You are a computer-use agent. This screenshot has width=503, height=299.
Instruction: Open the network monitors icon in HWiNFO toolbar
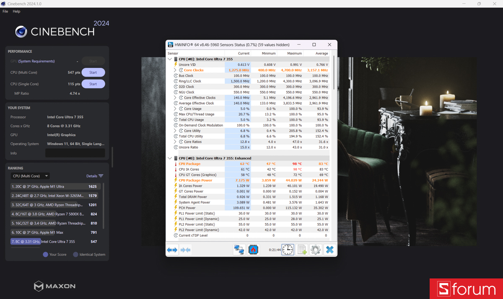[x=239, y=250]
